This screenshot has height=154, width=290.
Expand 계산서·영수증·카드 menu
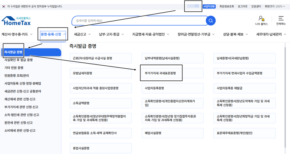coord(17,34)
